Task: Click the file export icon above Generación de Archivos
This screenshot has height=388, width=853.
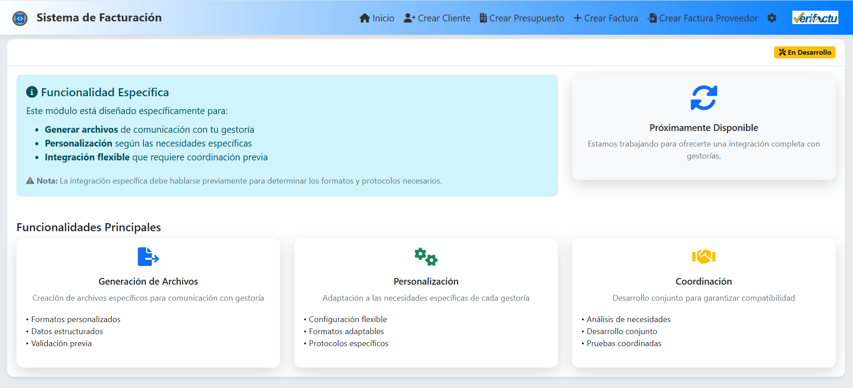Action: coord(148,257)
